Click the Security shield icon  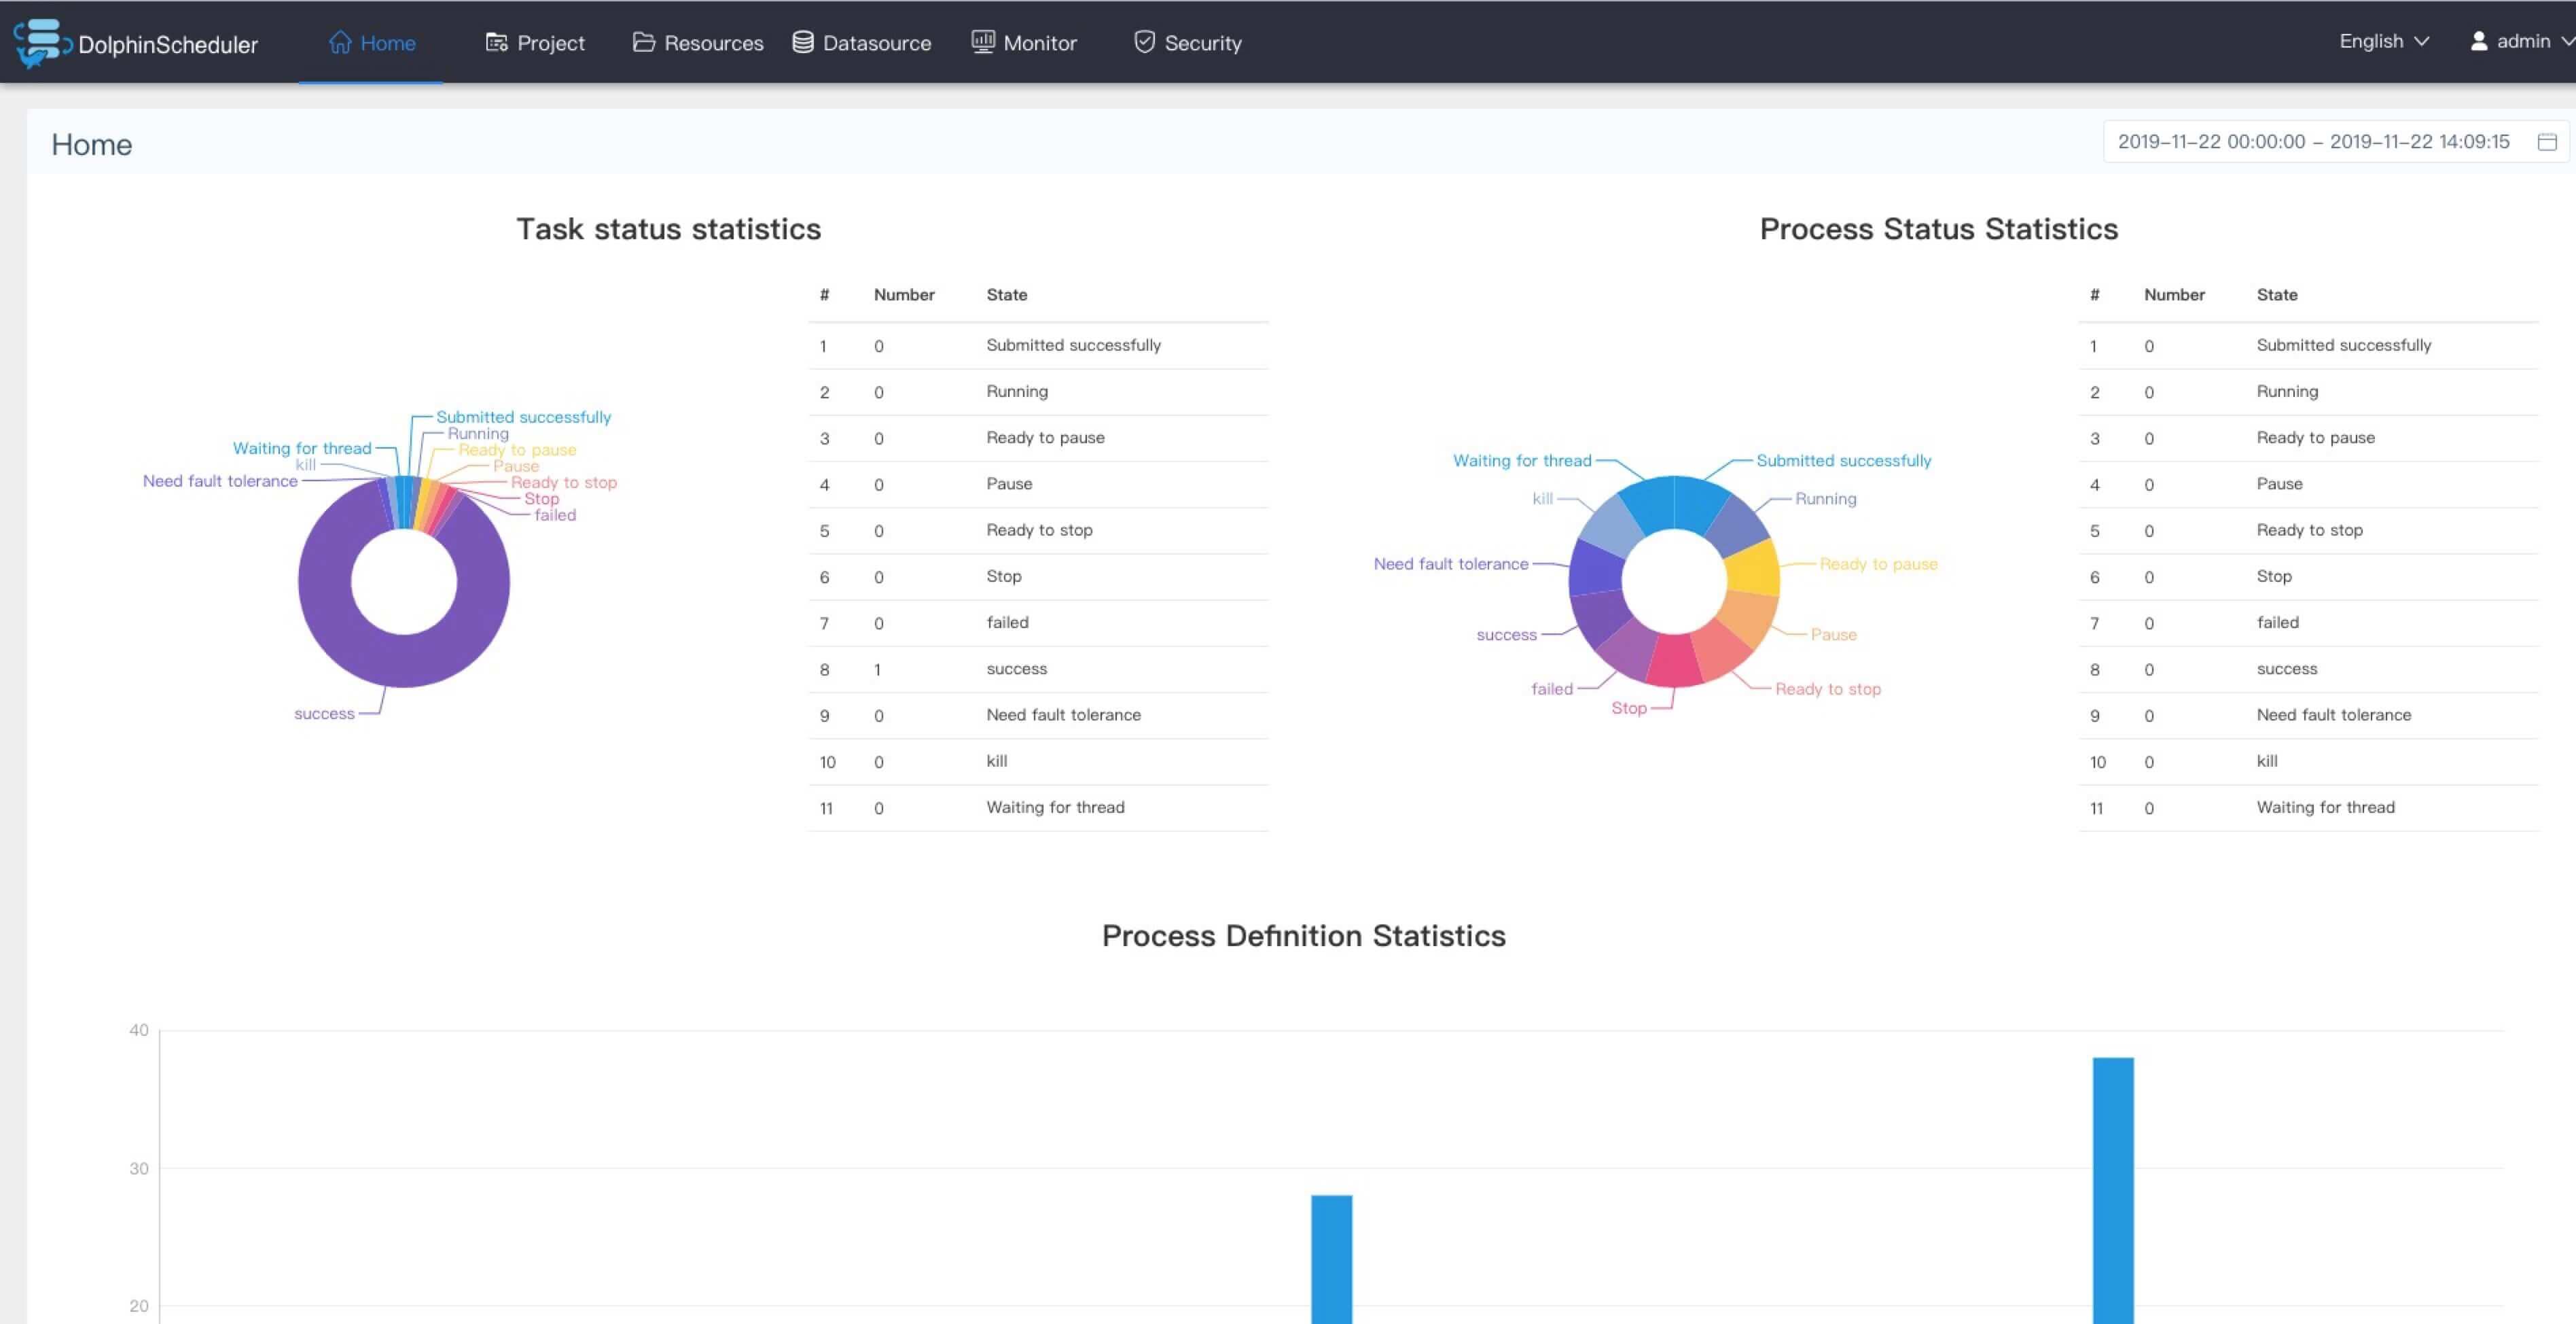coord(1144,42)
